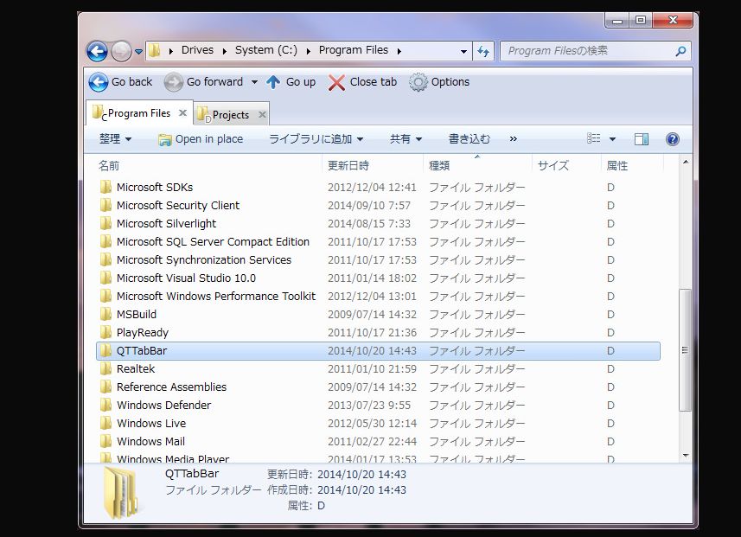Image resolution: width=741 pixels, height=537 pixels.
Task: Show more commands via the chevron overflow
Action: [x=514, y=139]
